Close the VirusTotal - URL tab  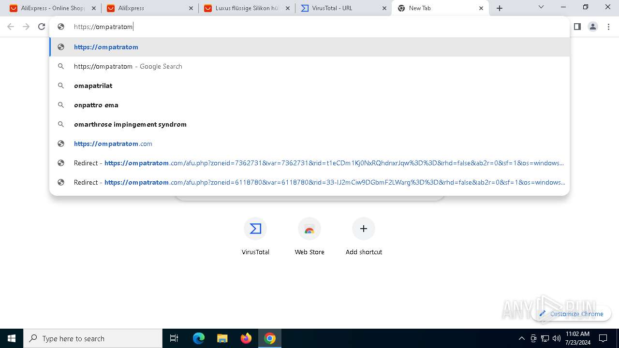pos(384,8)
